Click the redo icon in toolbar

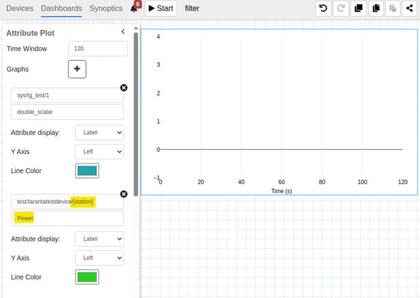341,8
